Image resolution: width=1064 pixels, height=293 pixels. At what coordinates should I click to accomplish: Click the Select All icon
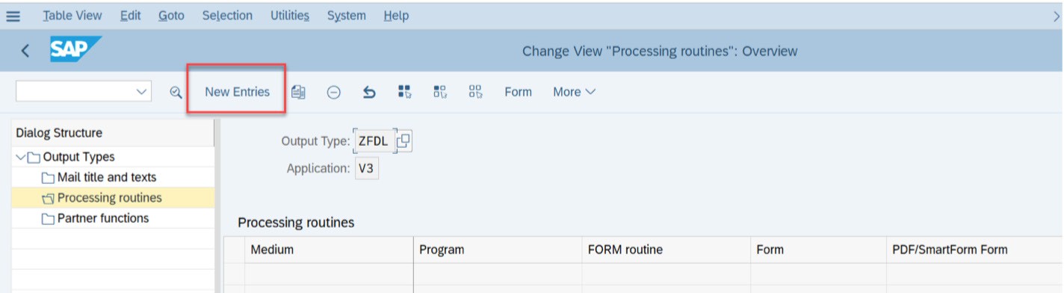click(x=404, y=92)
